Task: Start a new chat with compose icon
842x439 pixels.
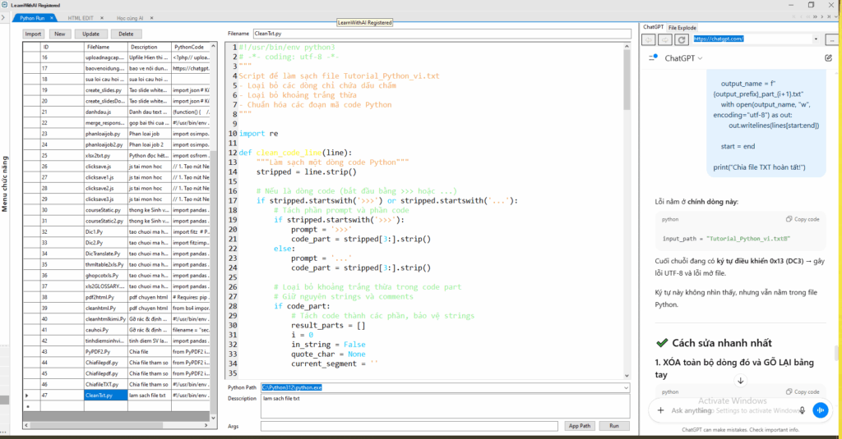Action: [x=828, y=58]
